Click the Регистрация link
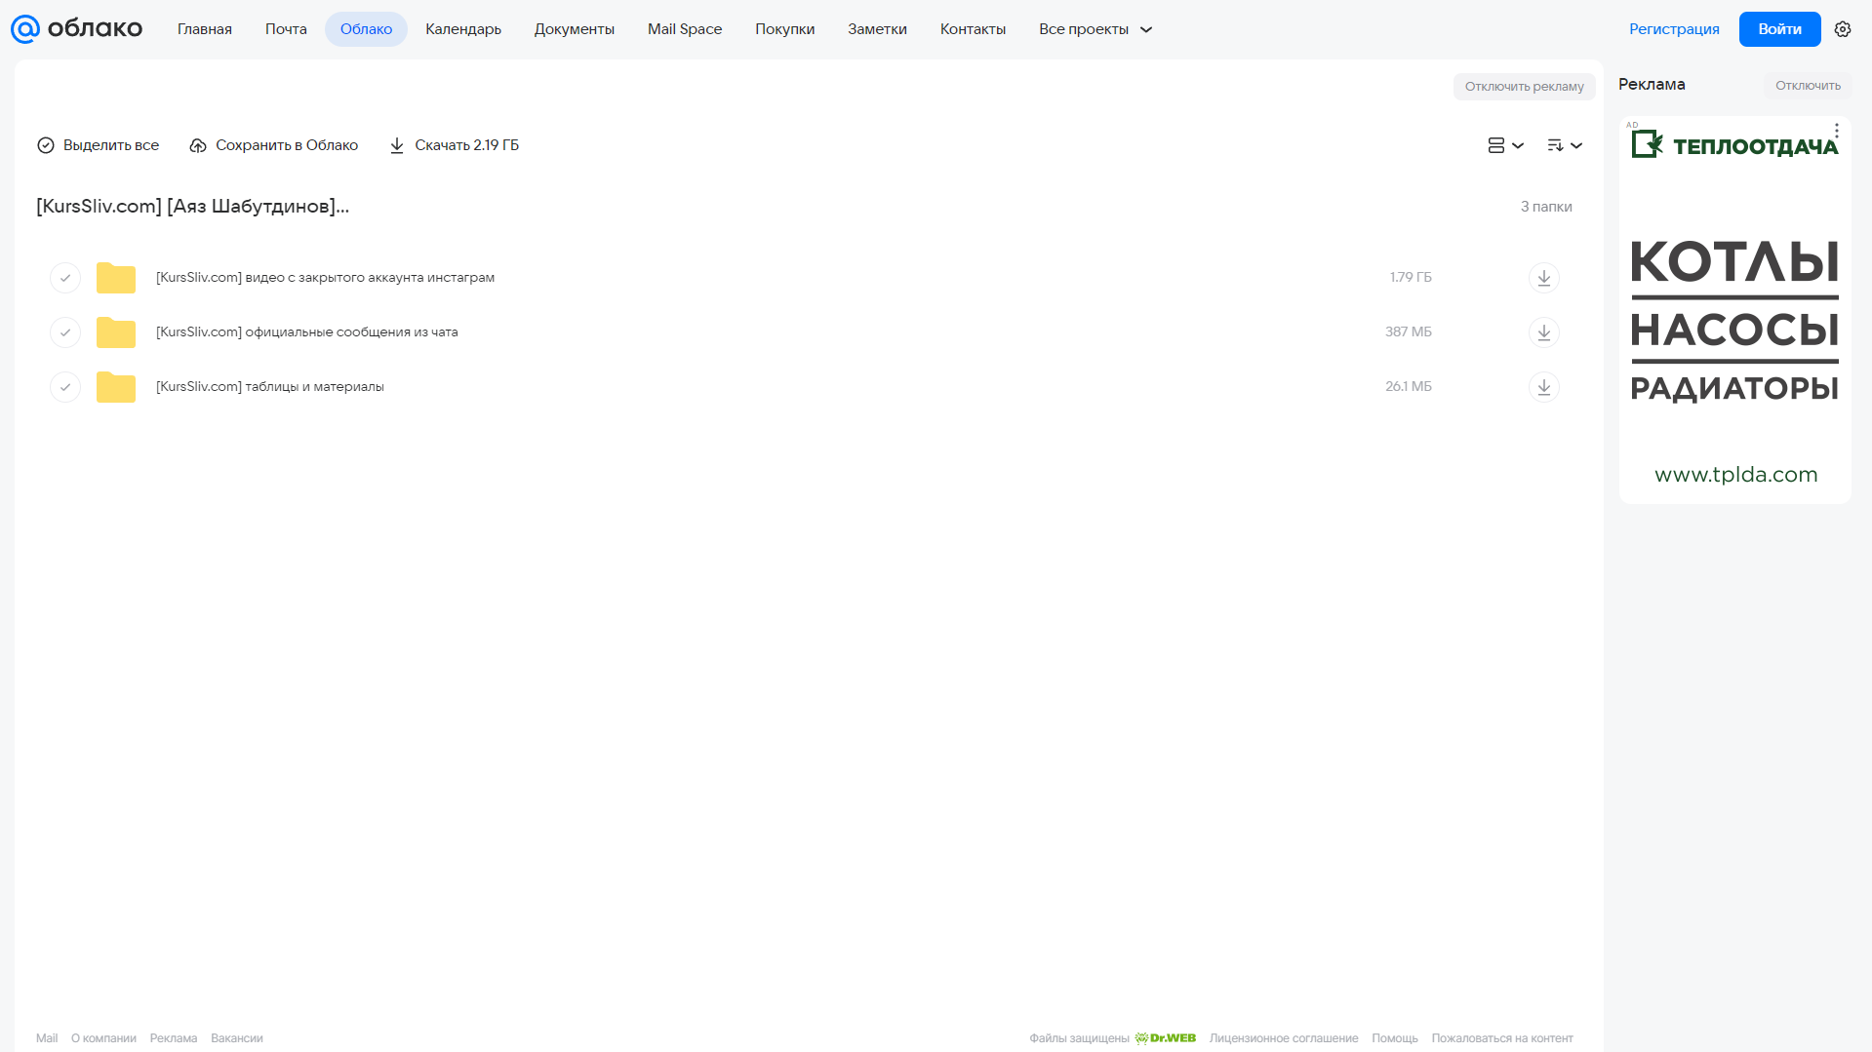This screenshot has height=1052, width=1872. coord(1674,29)
